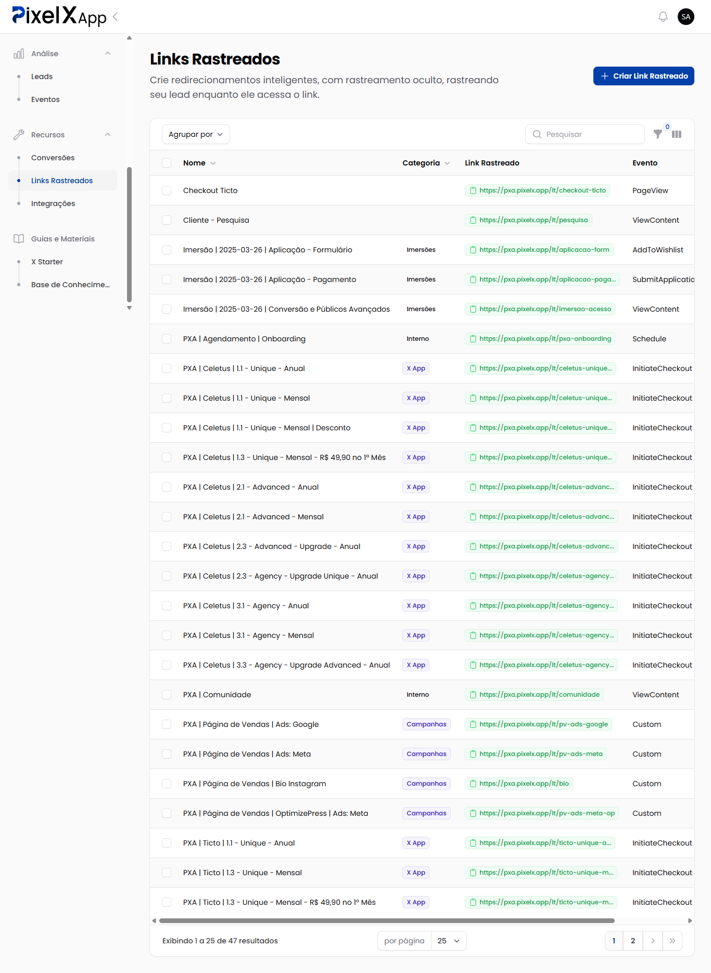Select all rows with header checkbox

point(167,163)
